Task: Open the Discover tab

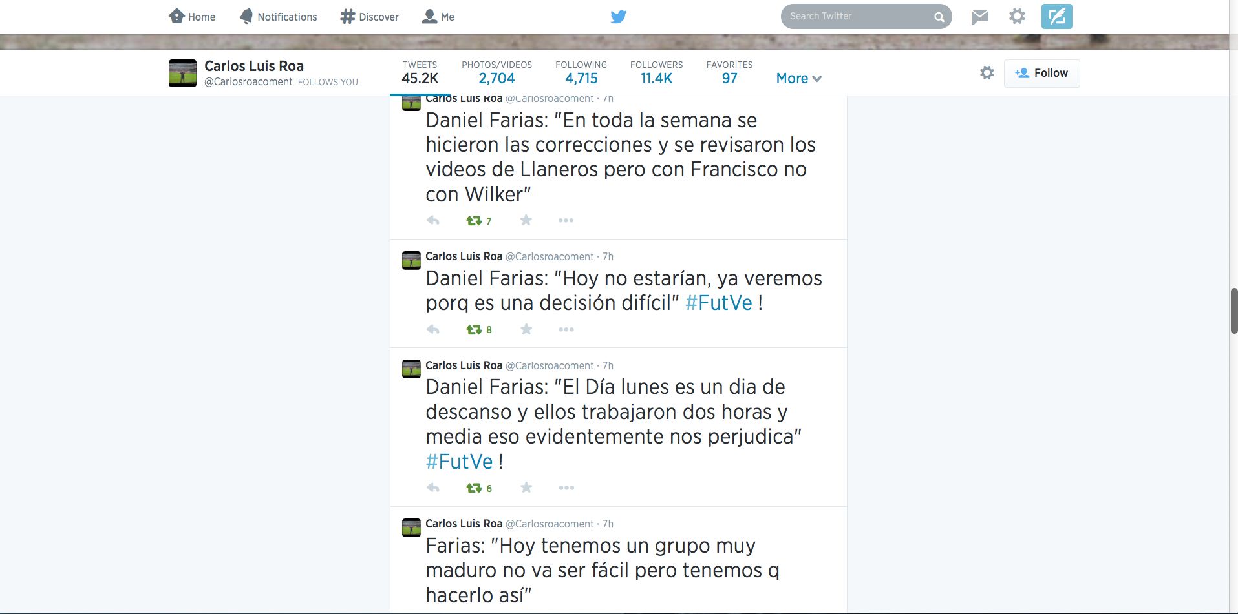Action: click(369, 17)
